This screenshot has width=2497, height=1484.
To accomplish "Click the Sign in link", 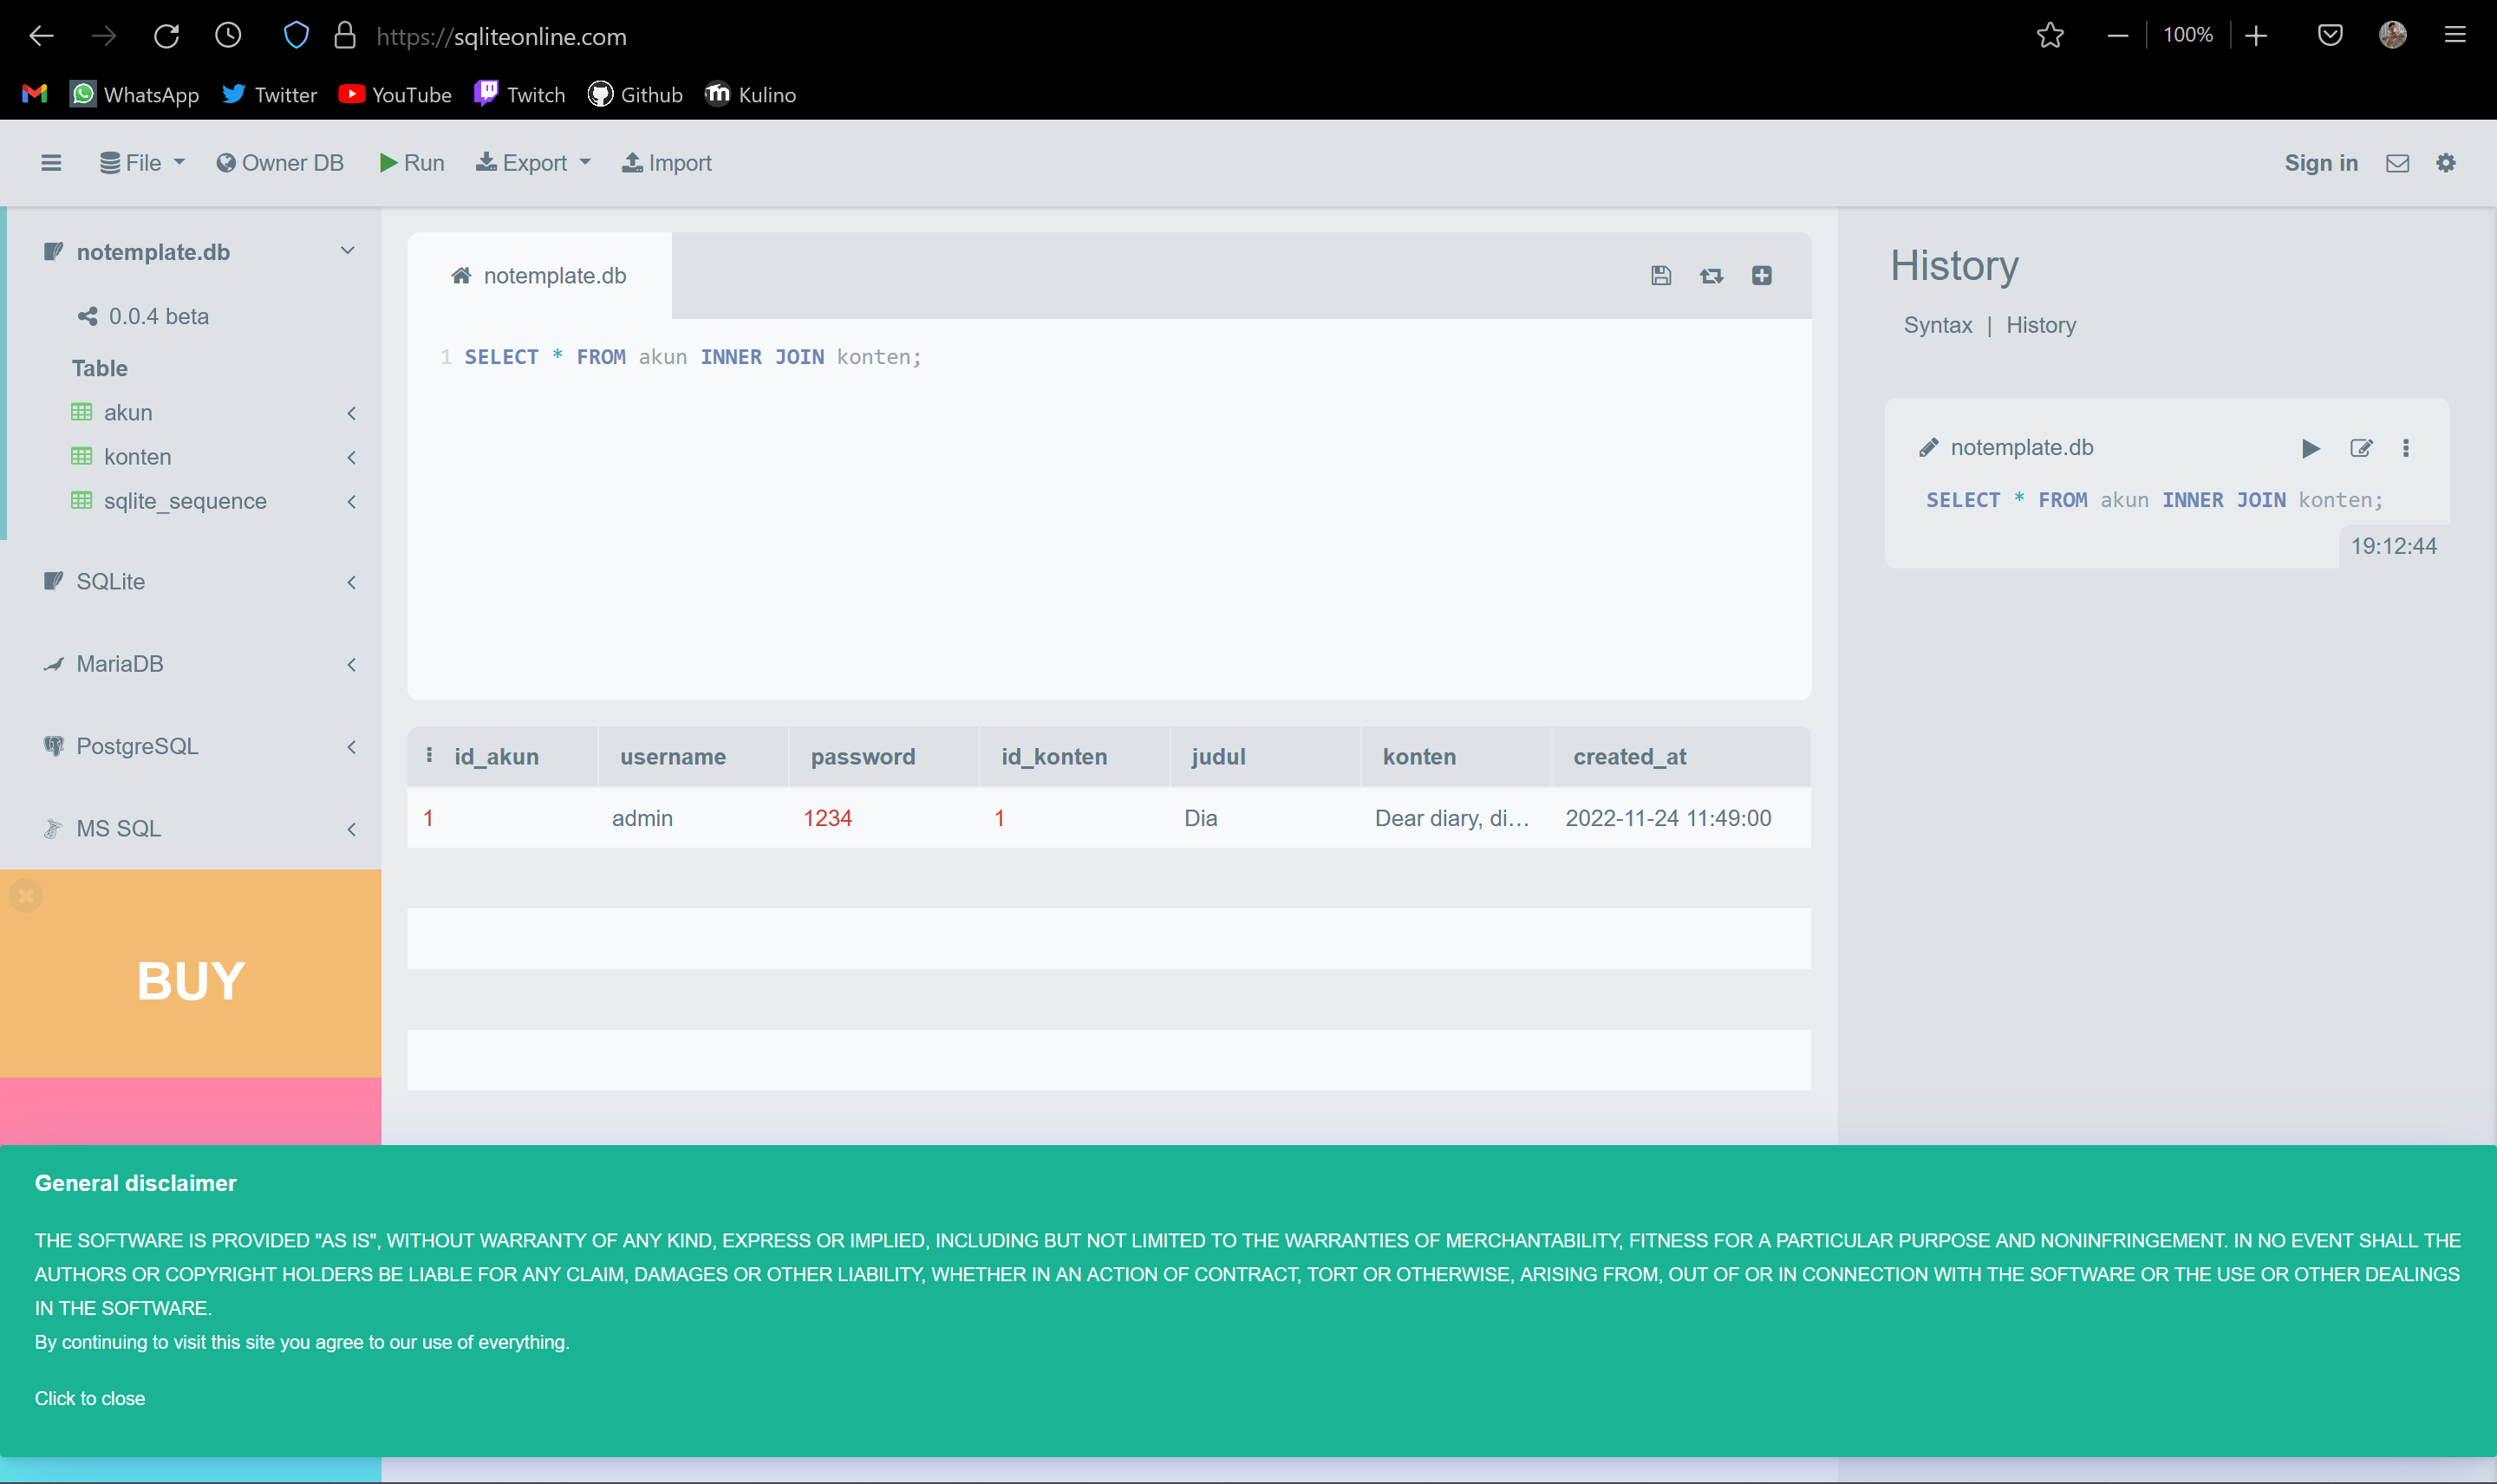I will coord(2320,163).
